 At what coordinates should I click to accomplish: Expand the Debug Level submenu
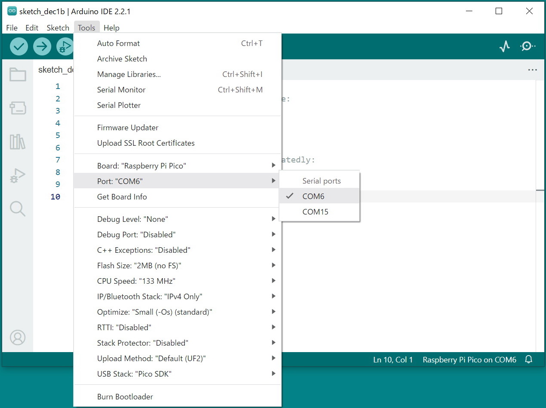click(178, 219)
